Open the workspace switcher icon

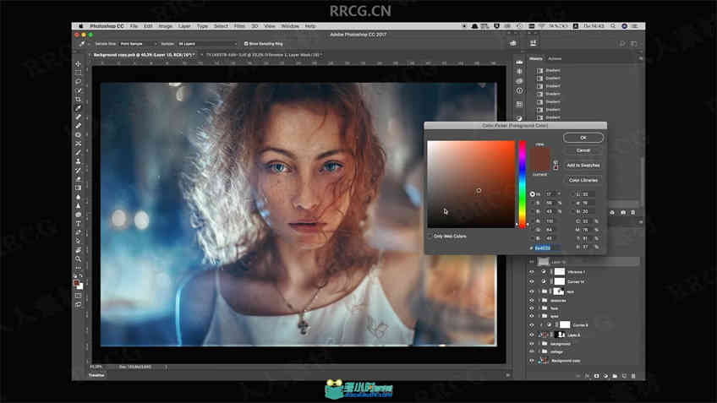pyautogui.click(x=634, y=44)
